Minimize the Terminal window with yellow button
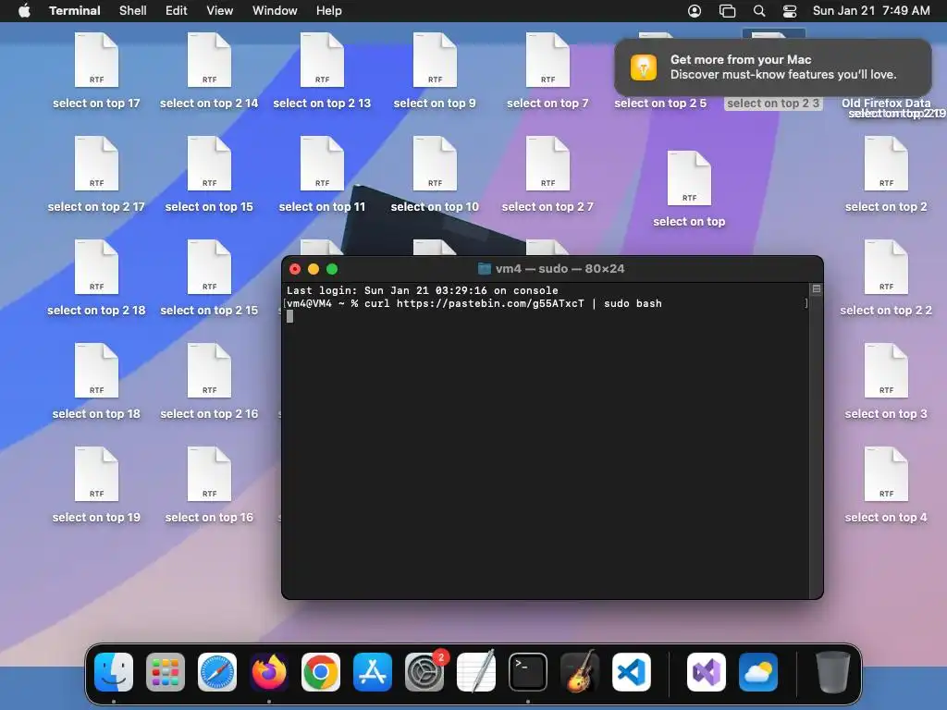Viewport: 947px width, 710px height. (x=314, y=269)
